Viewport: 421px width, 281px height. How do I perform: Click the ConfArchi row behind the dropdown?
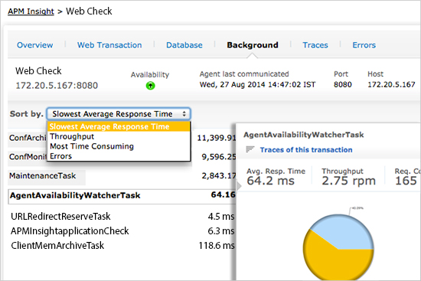click(x=28, y=138)
